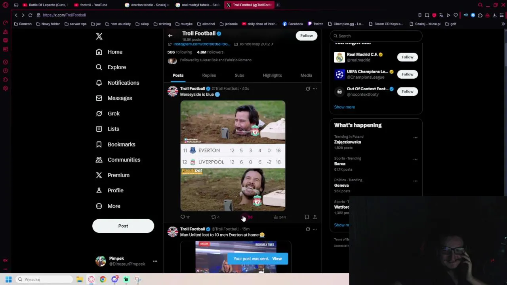
Task: Switch to Replies tab
Action: pyautogui.click(x=209, y=75)
